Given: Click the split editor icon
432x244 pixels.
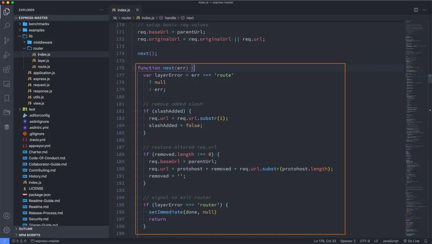Looking at the screenshot, I should click(416, 10).
